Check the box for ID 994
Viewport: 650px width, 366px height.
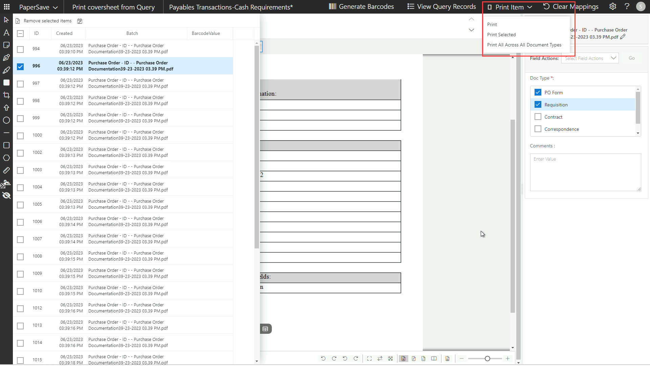[x=20, y=49]
